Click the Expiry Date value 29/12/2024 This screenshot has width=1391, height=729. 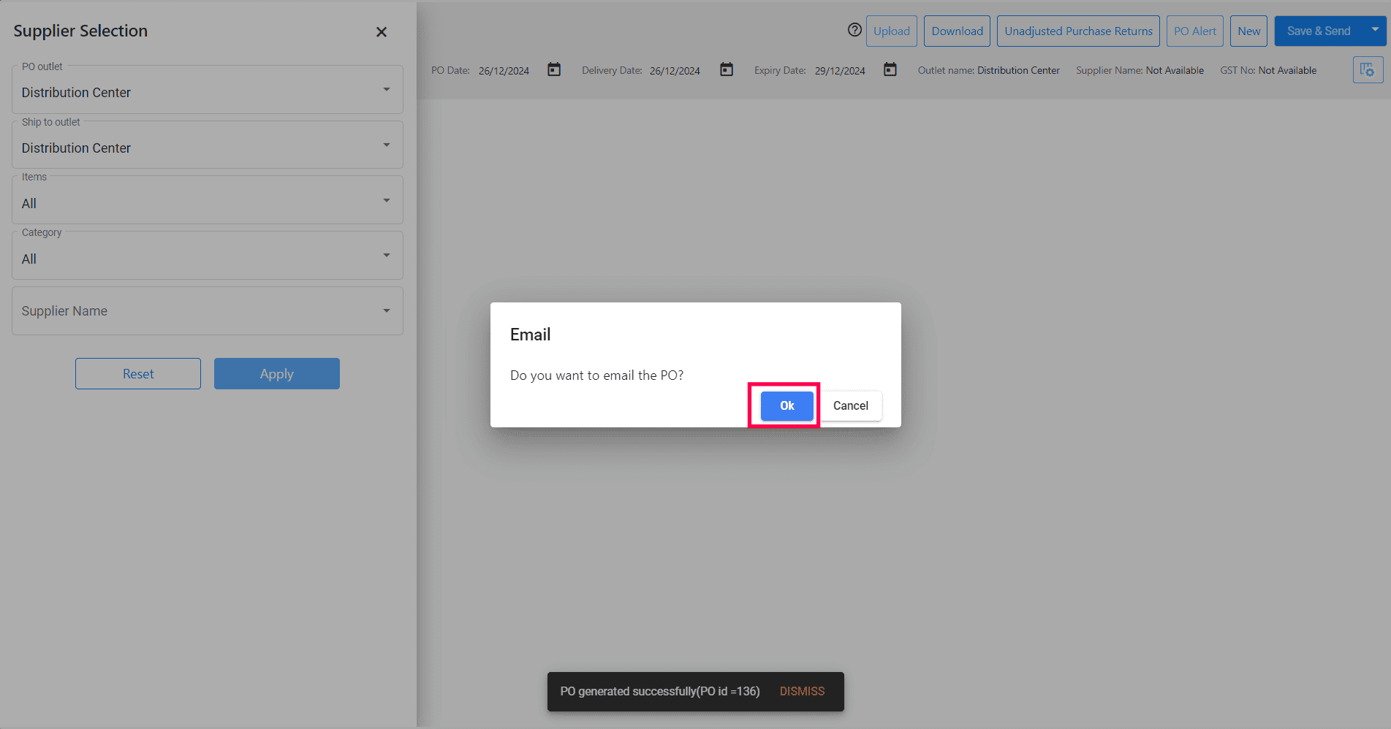coord(840,71)
